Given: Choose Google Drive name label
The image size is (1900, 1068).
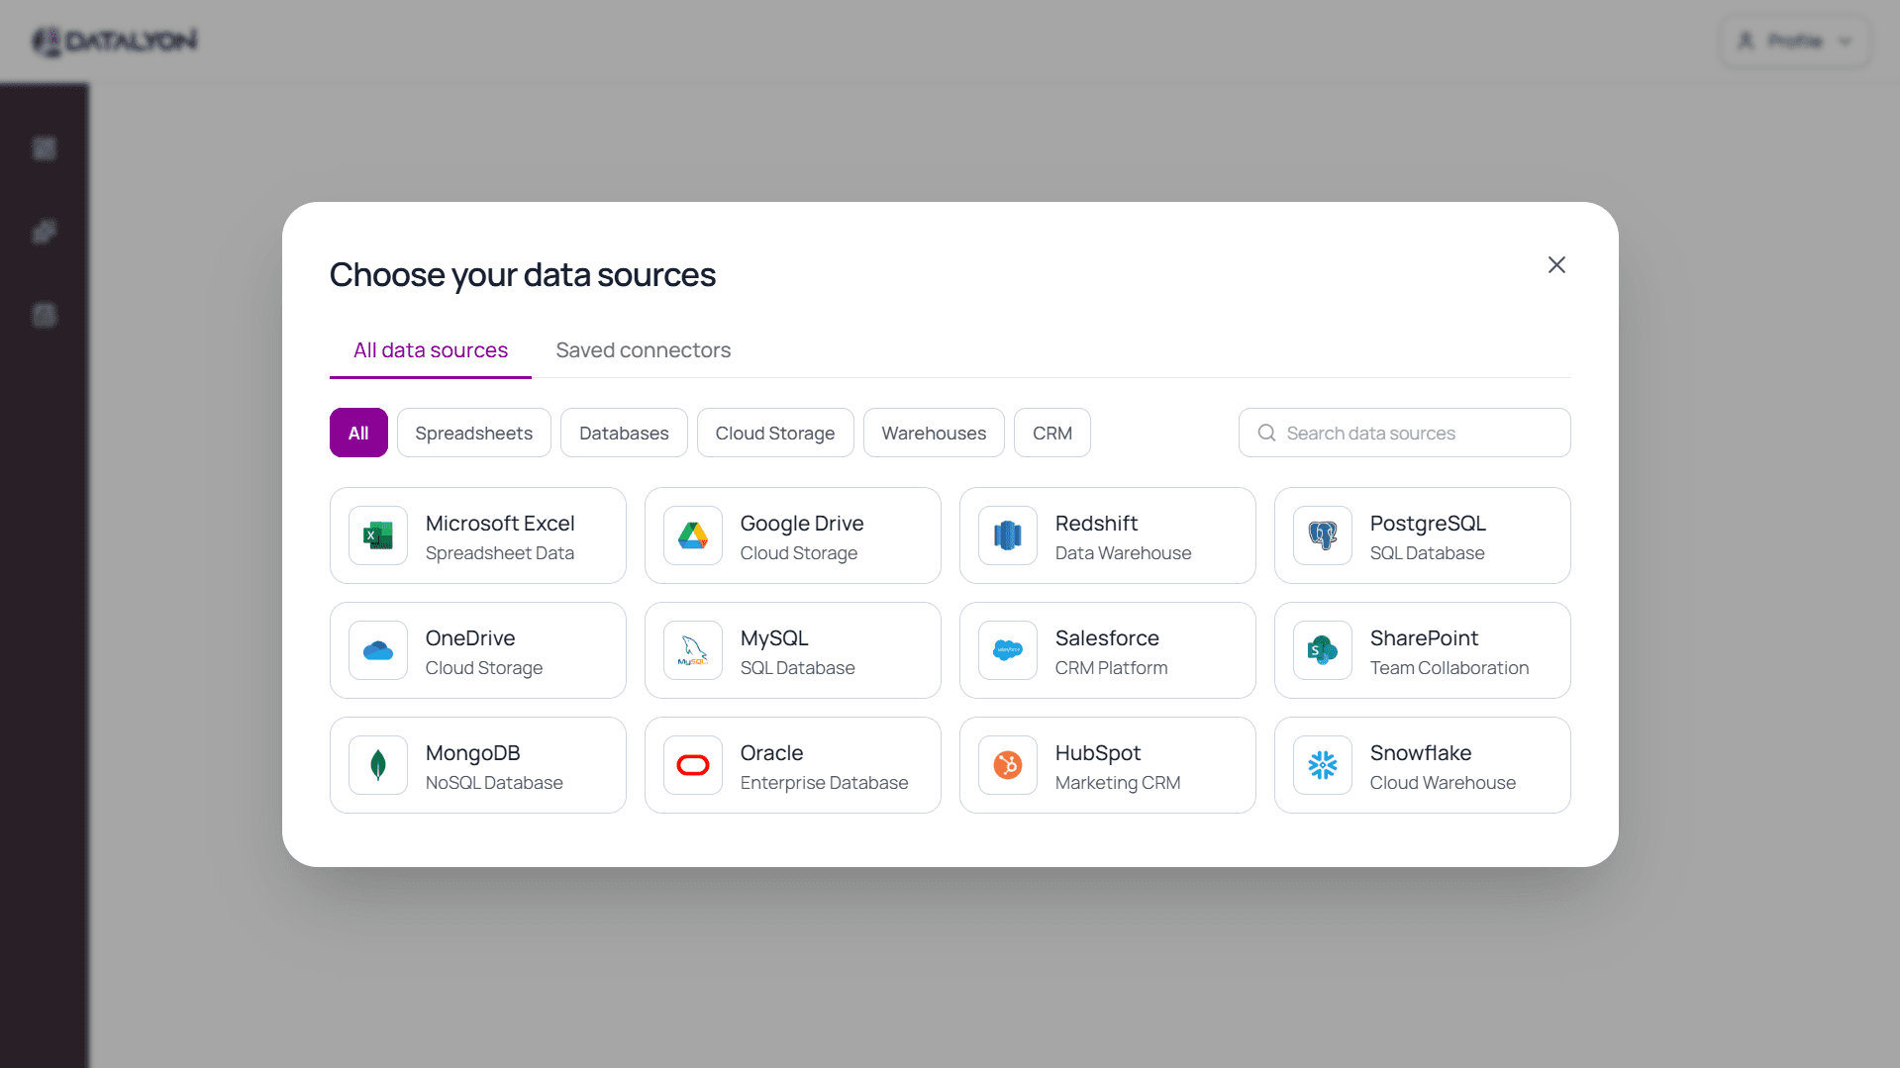Looking at the screenshot, I should coord(802,523).
